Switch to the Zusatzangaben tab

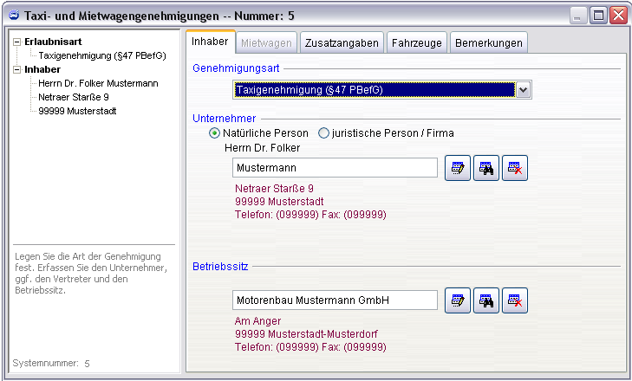tap(342, 42)
